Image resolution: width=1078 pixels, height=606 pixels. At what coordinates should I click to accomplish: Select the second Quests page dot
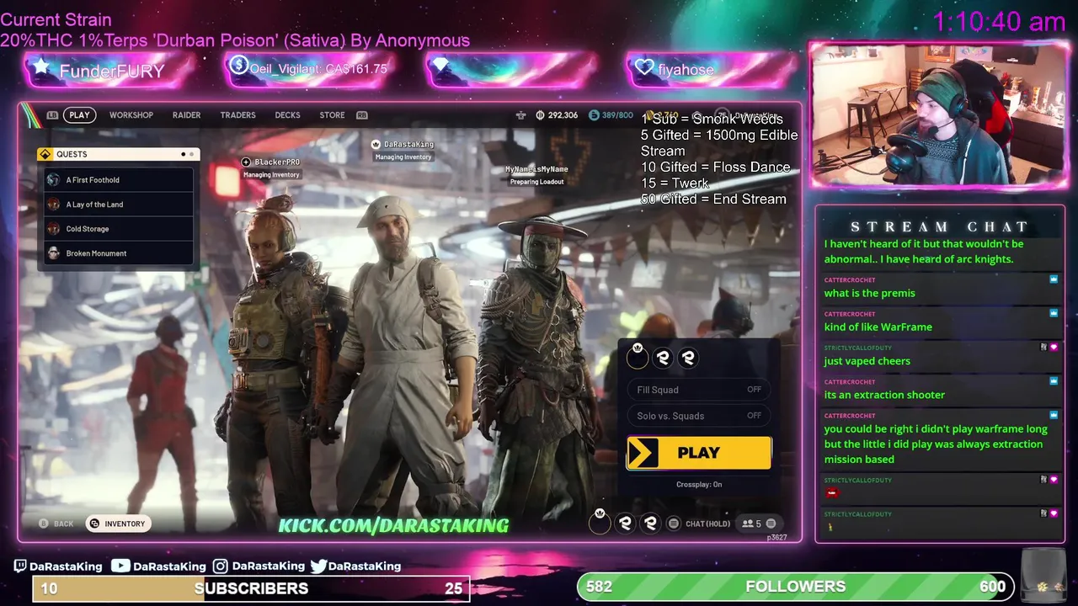click(x=192, y=154)
